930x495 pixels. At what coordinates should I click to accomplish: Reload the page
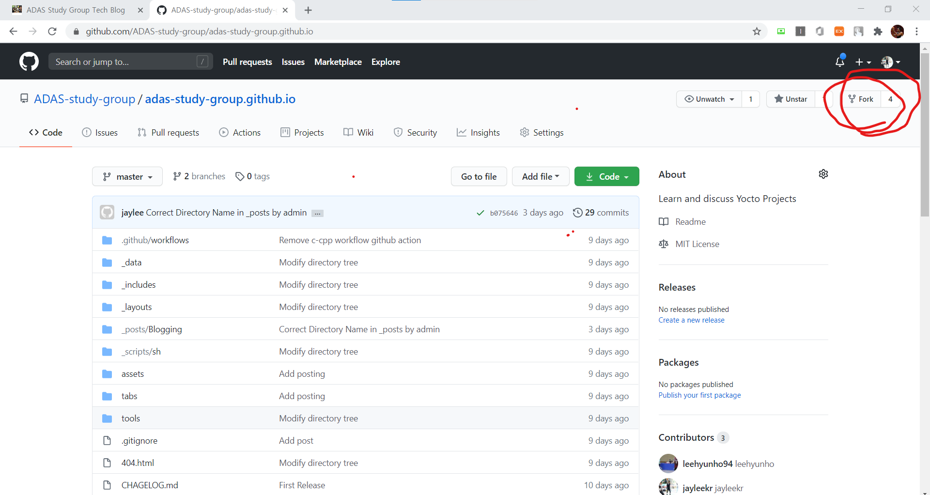[52, 31]
